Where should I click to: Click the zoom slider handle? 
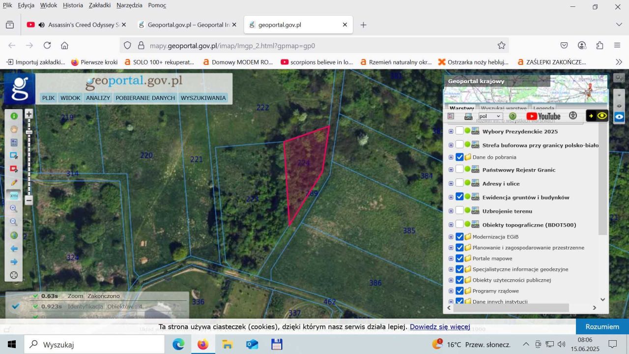(x=29, y=132)
